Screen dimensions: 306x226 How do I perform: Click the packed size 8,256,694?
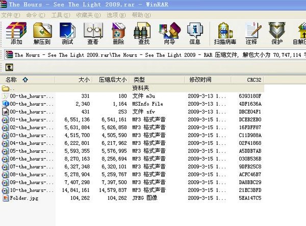[x=114, y=159]
